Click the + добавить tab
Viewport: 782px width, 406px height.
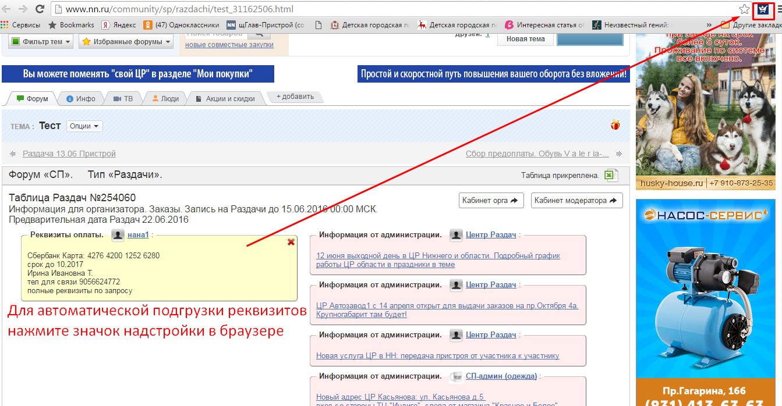click(295, 97)
